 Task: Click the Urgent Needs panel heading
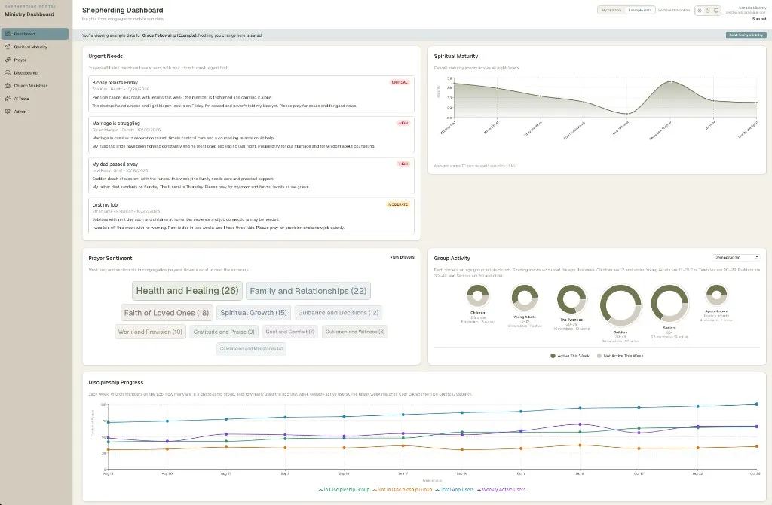point(106,56)
